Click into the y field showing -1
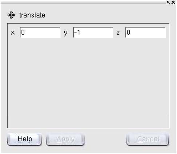 [93, 32]
